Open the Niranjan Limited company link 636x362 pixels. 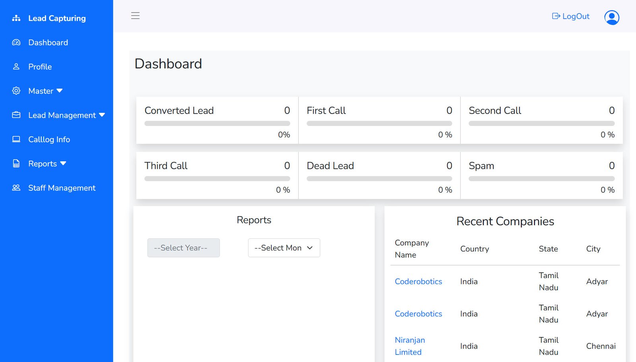(410, 346)
